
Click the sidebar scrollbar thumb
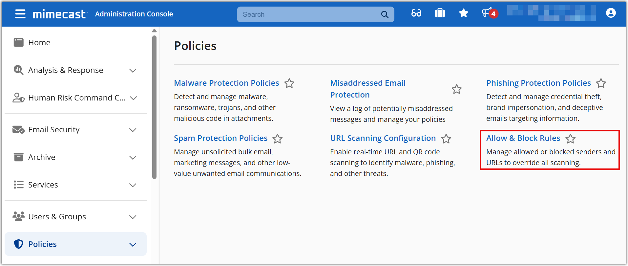pyautogui.click(x=155, y=107)
